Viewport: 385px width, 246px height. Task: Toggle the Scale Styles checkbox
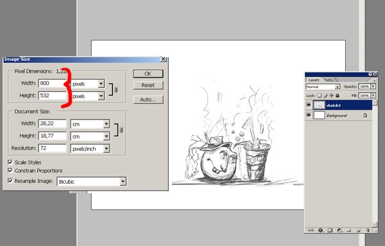point(10,163)
